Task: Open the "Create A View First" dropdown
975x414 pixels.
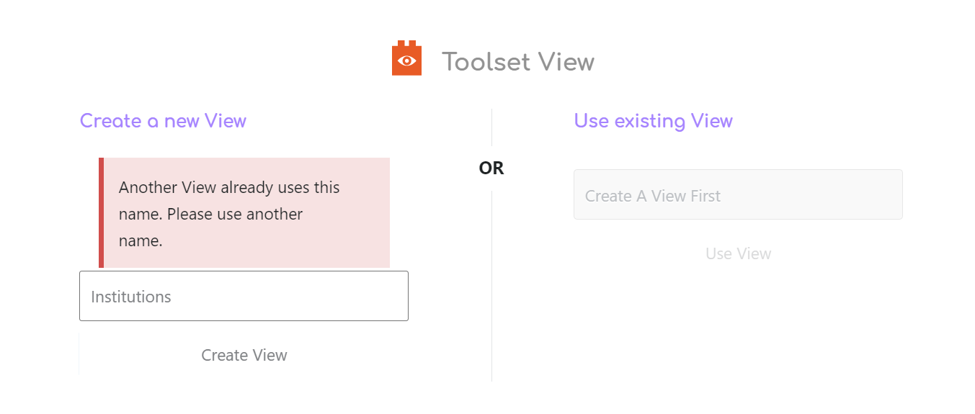Action: [x=738, y=195]
